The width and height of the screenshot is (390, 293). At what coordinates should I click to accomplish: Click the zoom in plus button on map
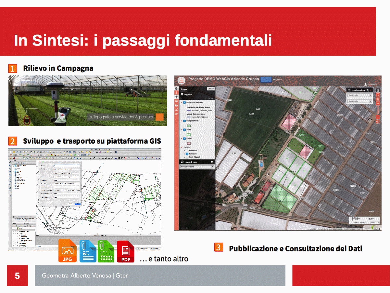[x=378, y=103]
